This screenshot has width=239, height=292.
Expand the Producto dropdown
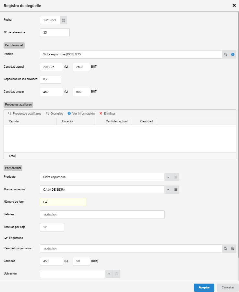(168, 177)
